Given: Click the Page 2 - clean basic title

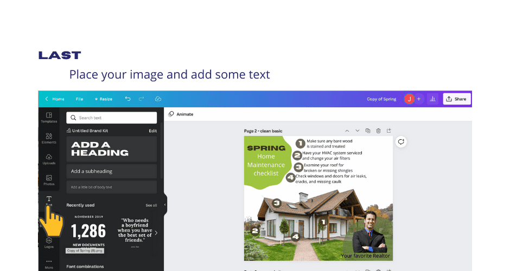Looking at the screenshot, I should point(263,131).
